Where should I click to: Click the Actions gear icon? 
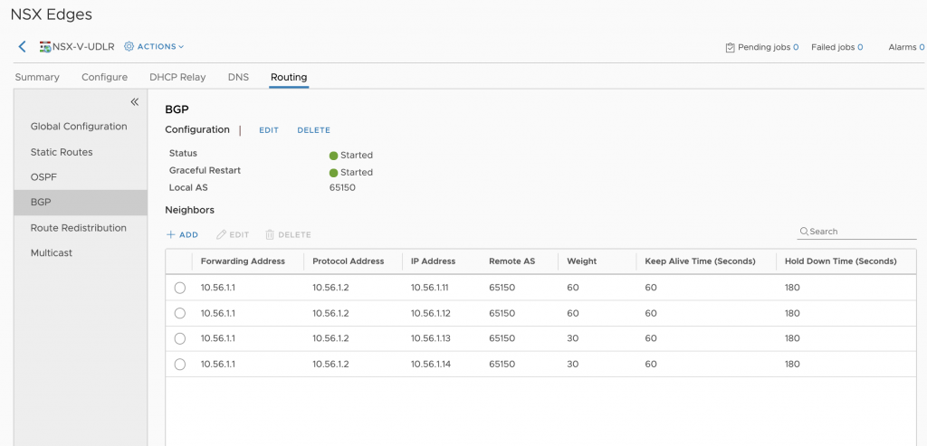[x=129, y=47]
